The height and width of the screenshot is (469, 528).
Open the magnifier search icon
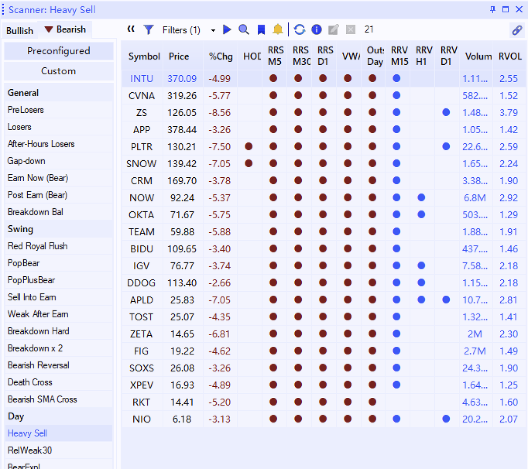coord(244,29)
